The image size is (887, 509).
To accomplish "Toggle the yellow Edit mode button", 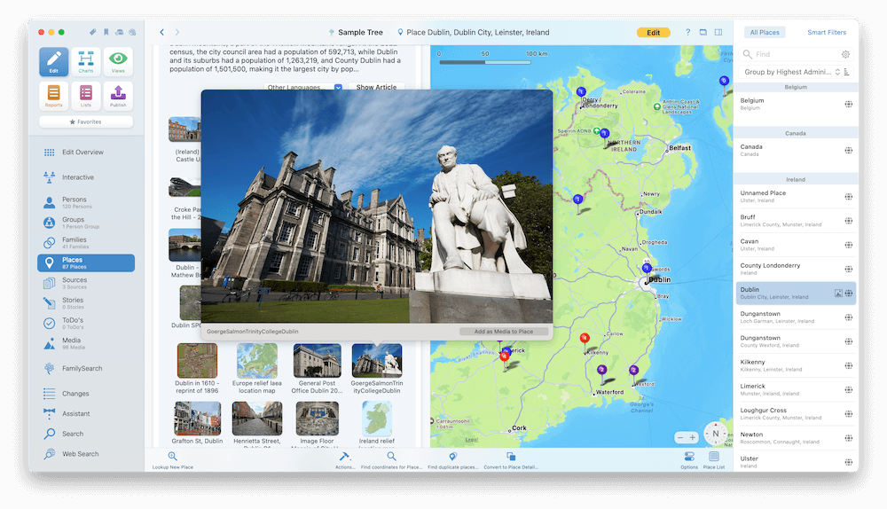I will coord(653,33).
